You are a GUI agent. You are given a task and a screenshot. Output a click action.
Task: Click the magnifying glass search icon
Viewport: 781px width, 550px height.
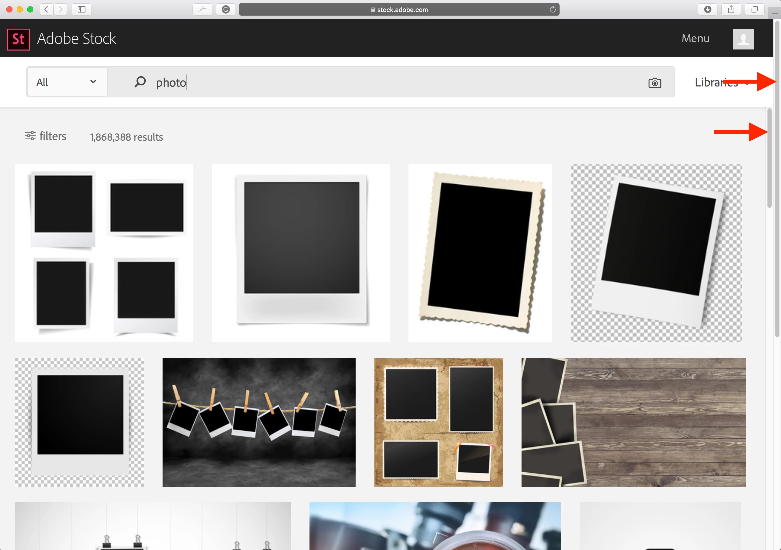tap(140, 82)
